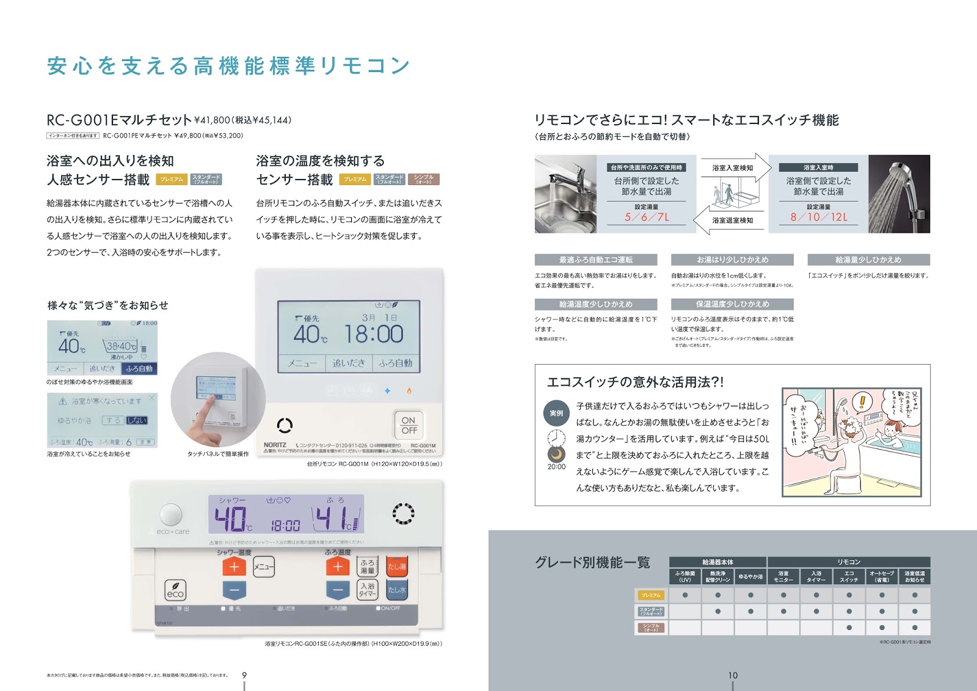This screenshot has height=691, width=977.
Task: Select 追いだき on the large kitchen remote screen
Action: (x=348, y=363)
